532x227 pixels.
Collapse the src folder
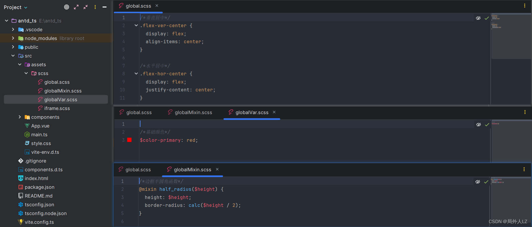click(13, 56)
